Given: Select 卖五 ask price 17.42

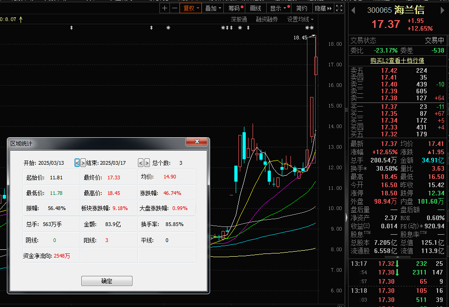Looking at the screenshot, I should pyautogui.click(x=389, y=70).
